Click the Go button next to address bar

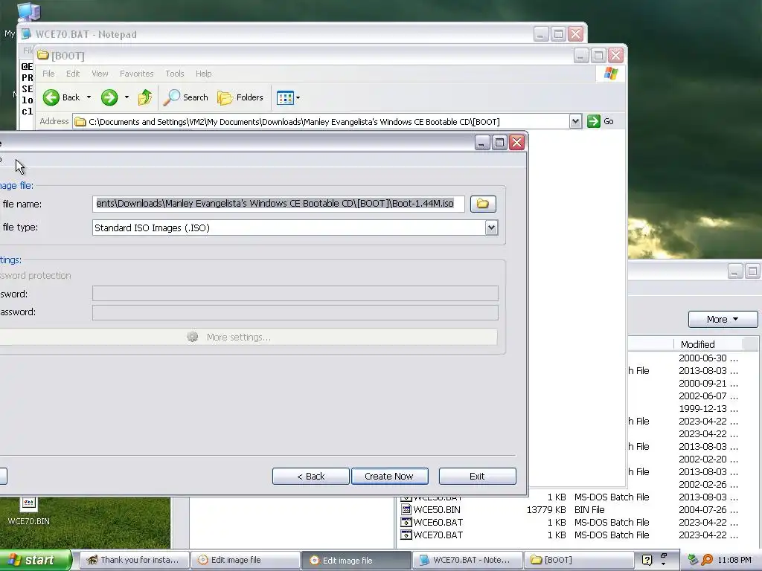601,121
